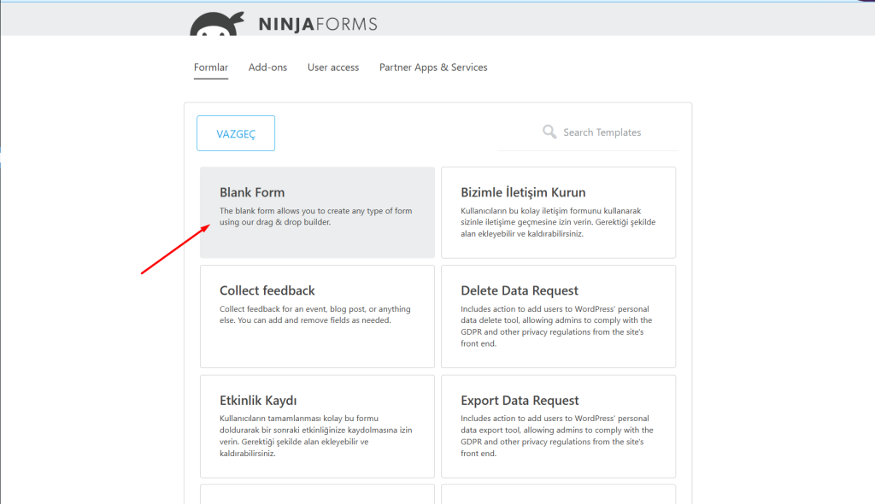Click the Collect feedback heading

[267, 290]
